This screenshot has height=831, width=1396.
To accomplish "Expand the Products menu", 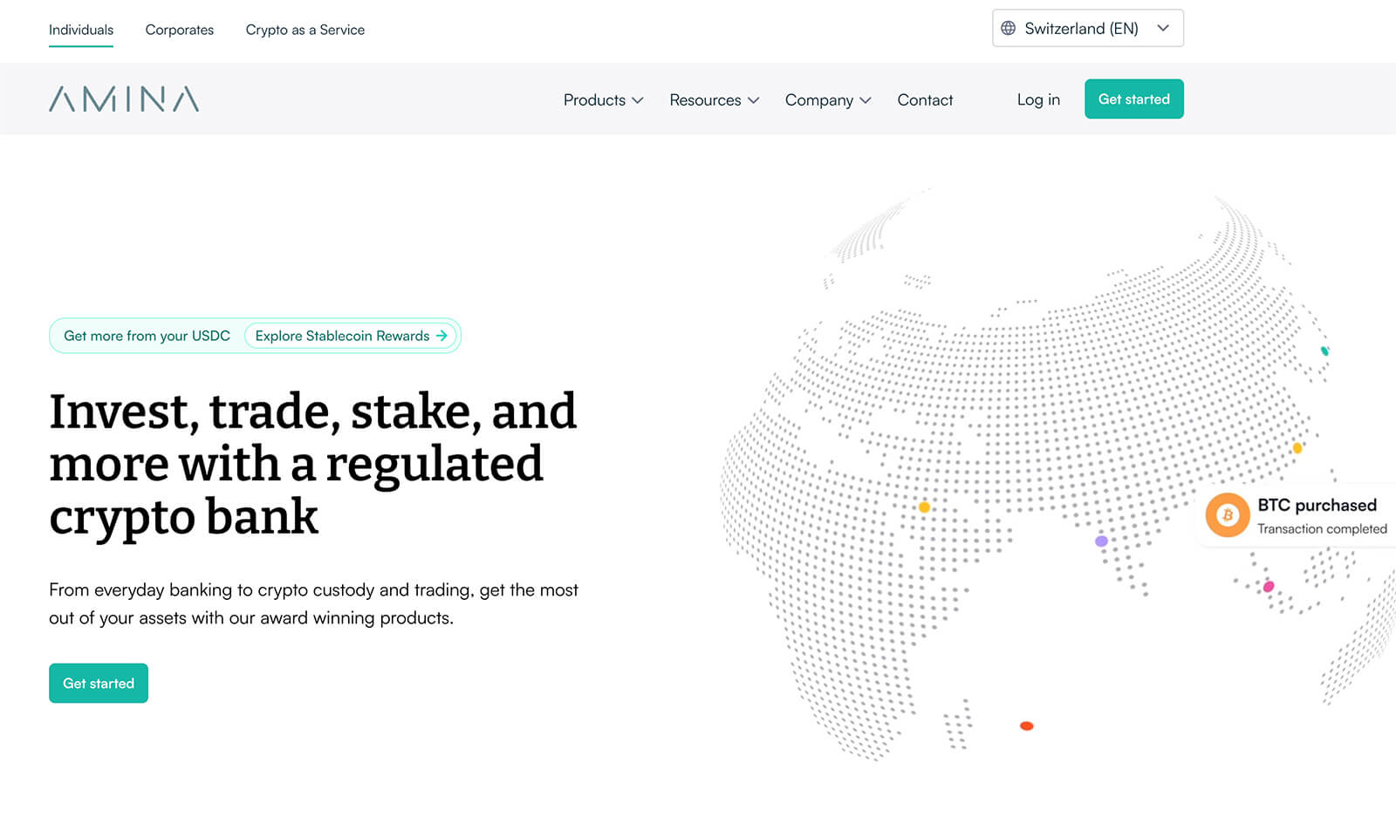I will (x=603, y=100).
